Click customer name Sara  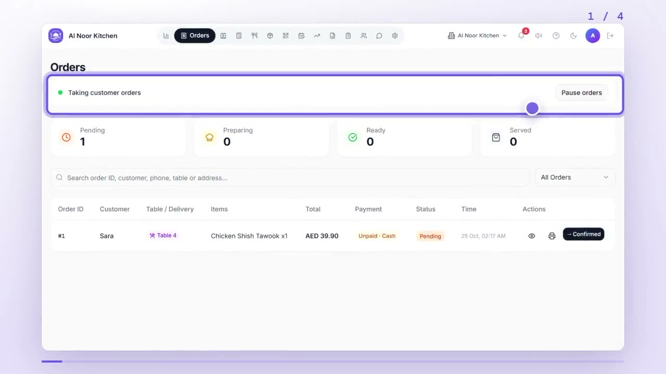pyautogui.click(x=107, y=236)
